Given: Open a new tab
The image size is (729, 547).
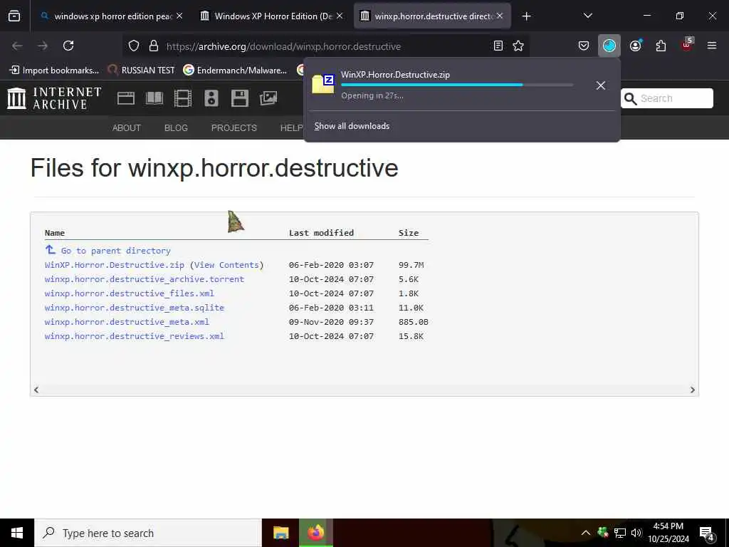Looking at the screenshot, I should click(x=526, y=16).
